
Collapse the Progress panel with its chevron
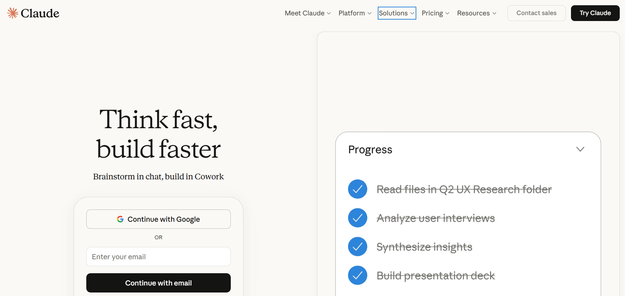(580, 149)
